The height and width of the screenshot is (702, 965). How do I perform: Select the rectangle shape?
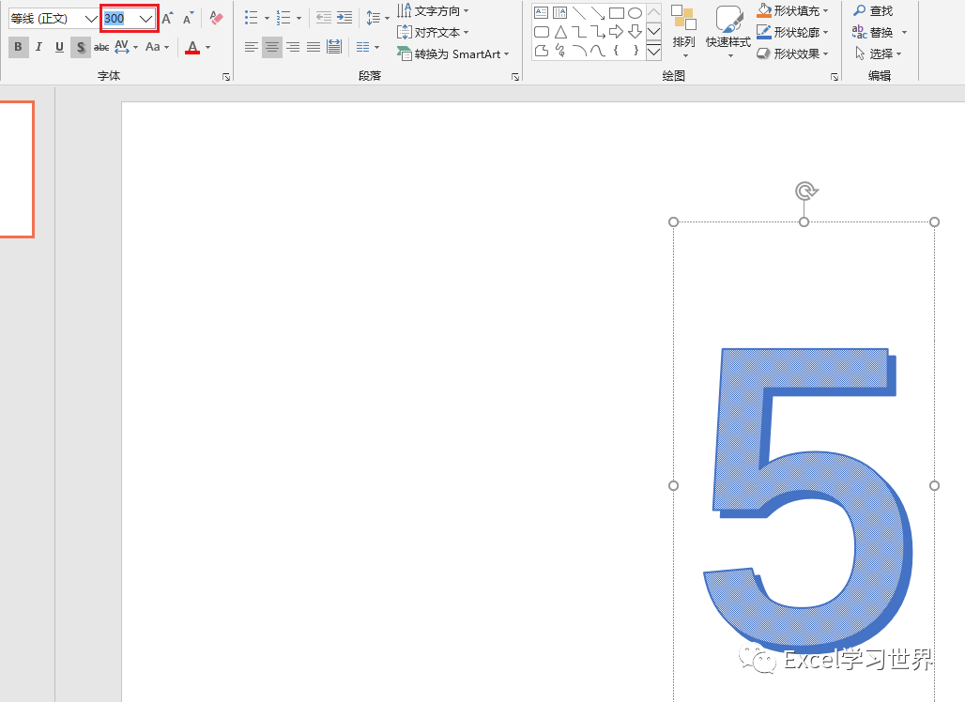pyautogui.click(x=617, y=12)
